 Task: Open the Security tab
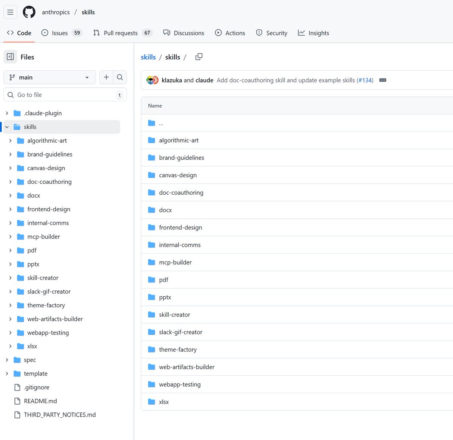pos(271,33)
